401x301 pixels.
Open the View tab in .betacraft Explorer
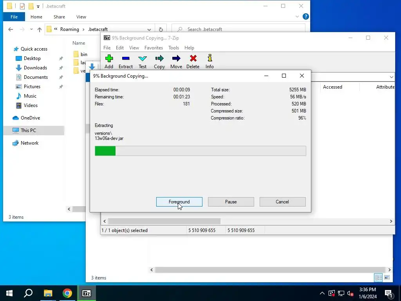[81, 17]
